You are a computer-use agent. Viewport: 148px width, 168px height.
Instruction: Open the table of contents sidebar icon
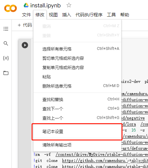pyautogui.click(x=6, y=29)
